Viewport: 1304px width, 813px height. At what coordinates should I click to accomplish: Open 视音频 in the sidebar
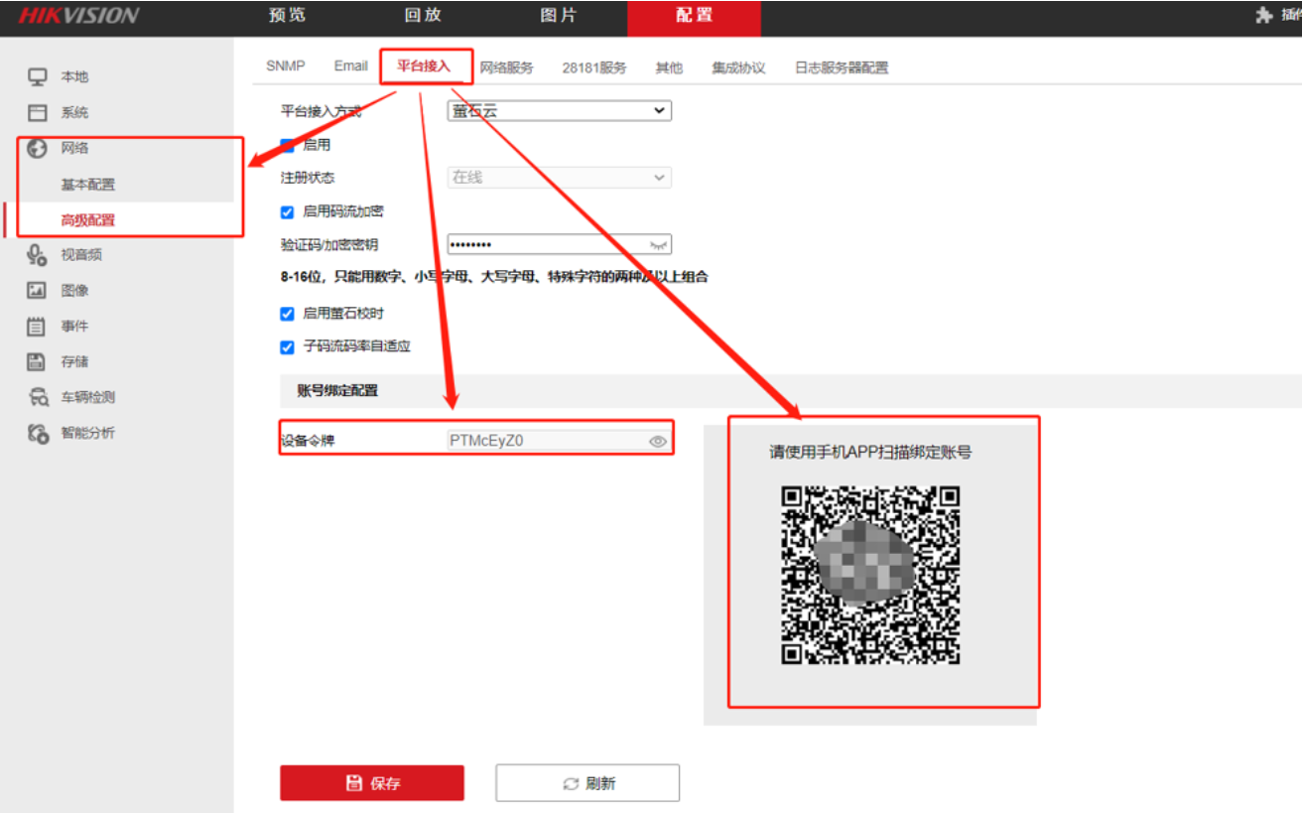pos(81,255)
